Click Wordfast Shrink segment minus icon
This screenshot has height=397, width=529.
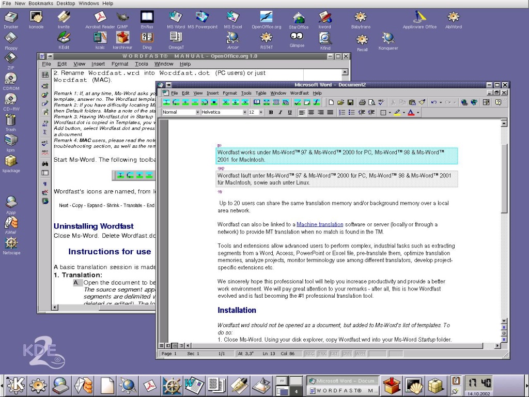tap(195, 102)
